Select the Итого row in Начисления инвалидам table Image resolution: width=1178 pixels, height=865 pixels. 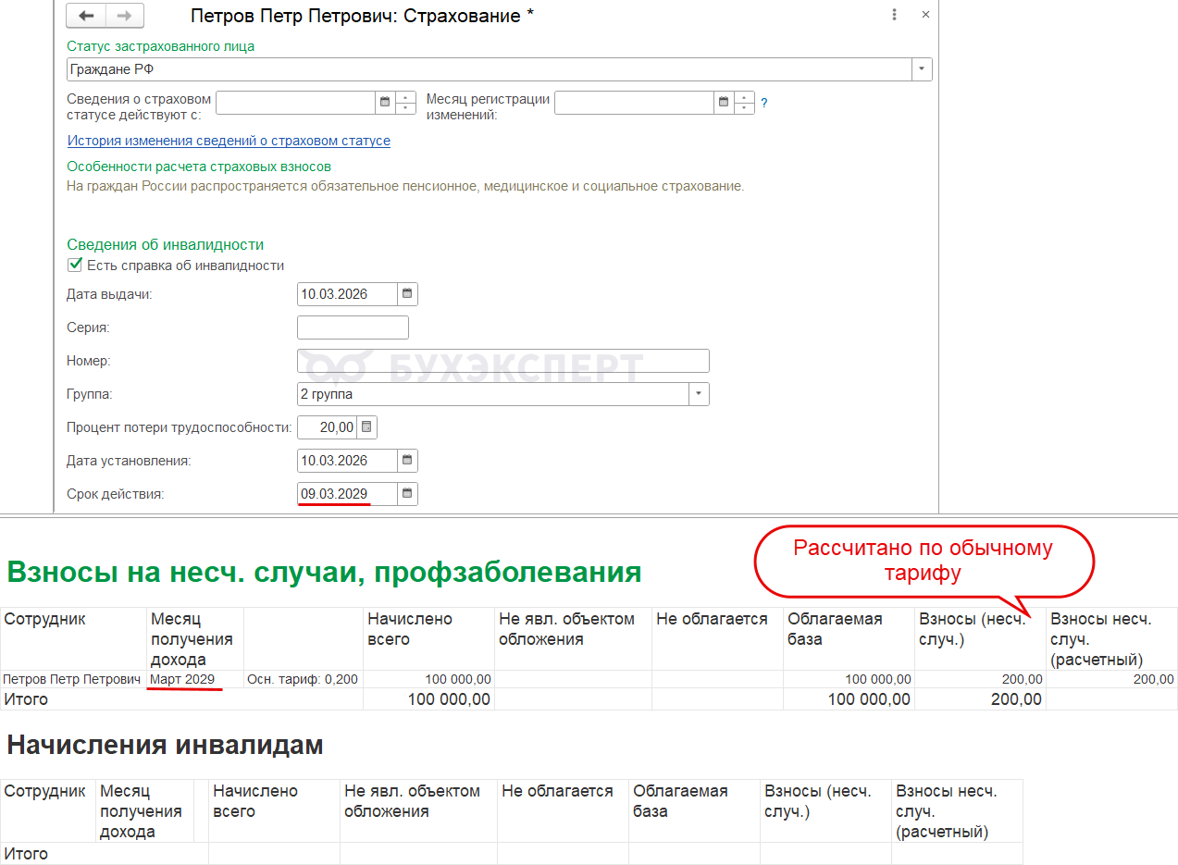click(511, 854)
